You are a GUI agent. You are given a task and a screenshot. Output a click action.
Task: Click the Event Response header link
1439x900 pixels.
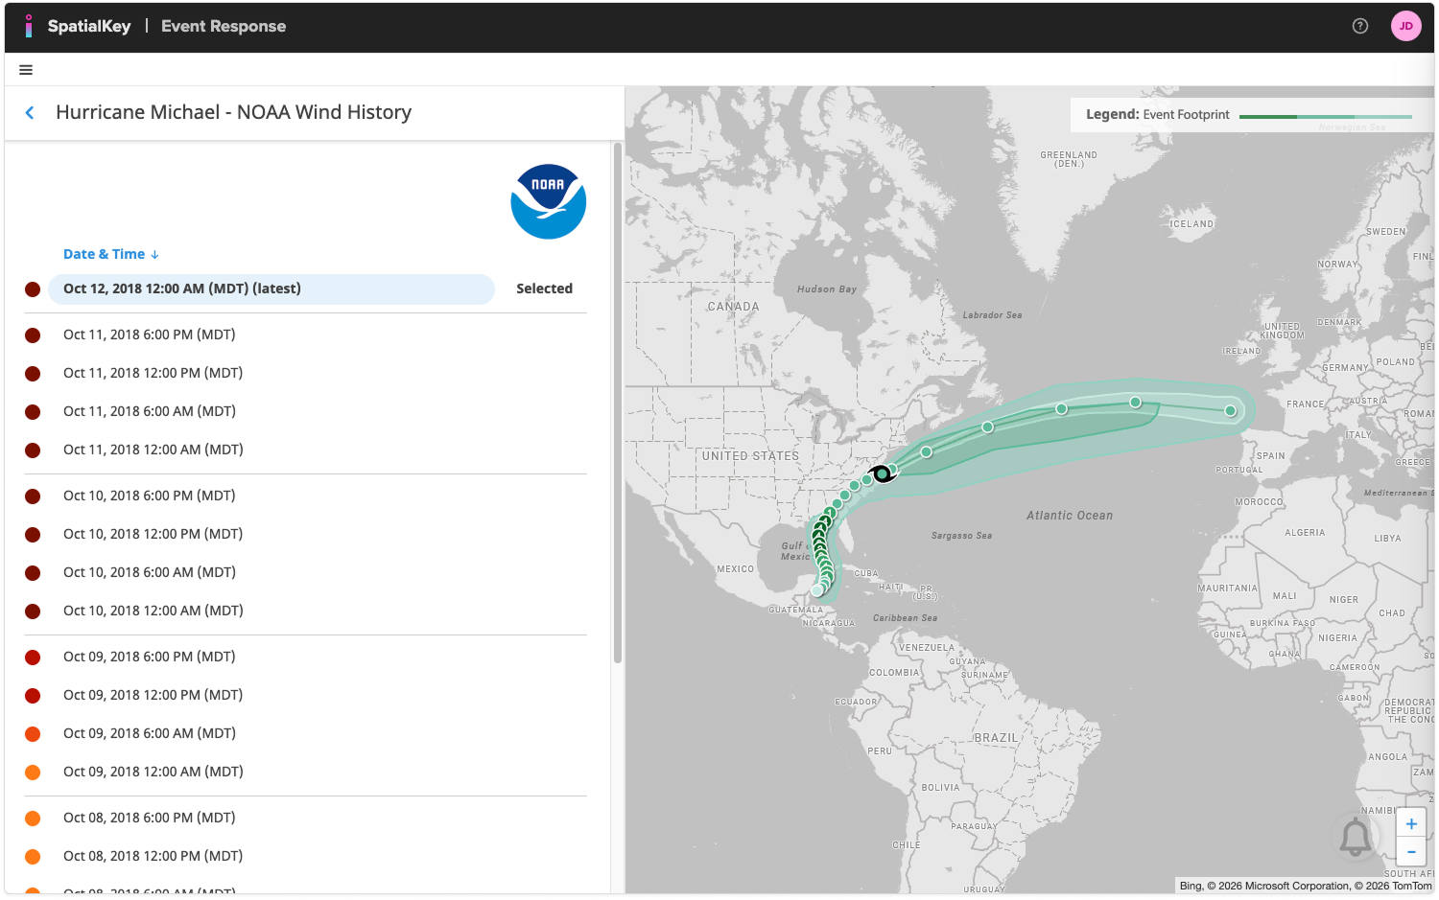[x=223, y=26]
